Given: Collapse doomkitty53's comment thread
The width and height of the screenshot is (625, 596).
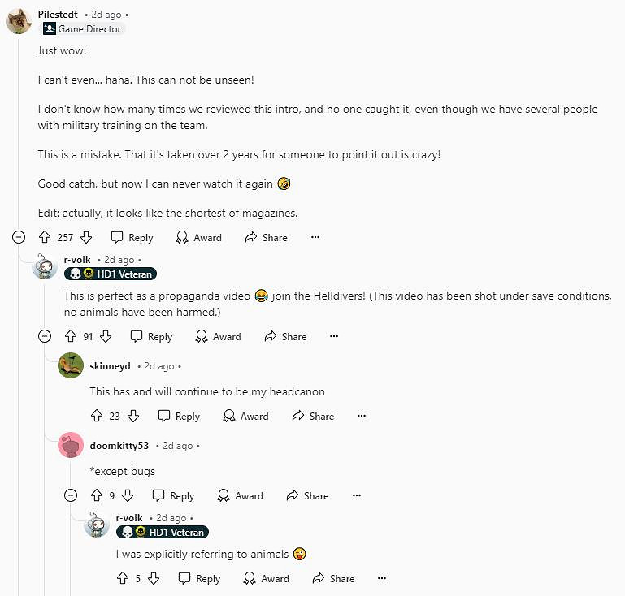Looking at the screenshot, I should (71, 496).
